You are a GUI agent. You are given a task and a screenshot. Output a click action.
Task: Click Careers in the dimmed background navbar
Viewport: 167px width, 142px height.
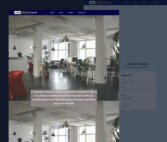coord(144,2)
